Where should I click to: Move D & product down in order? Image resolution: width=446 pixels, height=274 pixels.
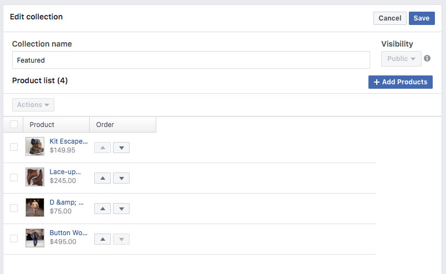pos(121,209)
